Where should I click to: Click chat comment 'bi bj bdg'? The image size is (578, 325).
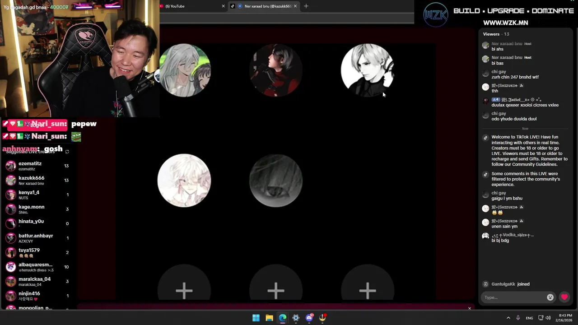[x=500, y=241]
